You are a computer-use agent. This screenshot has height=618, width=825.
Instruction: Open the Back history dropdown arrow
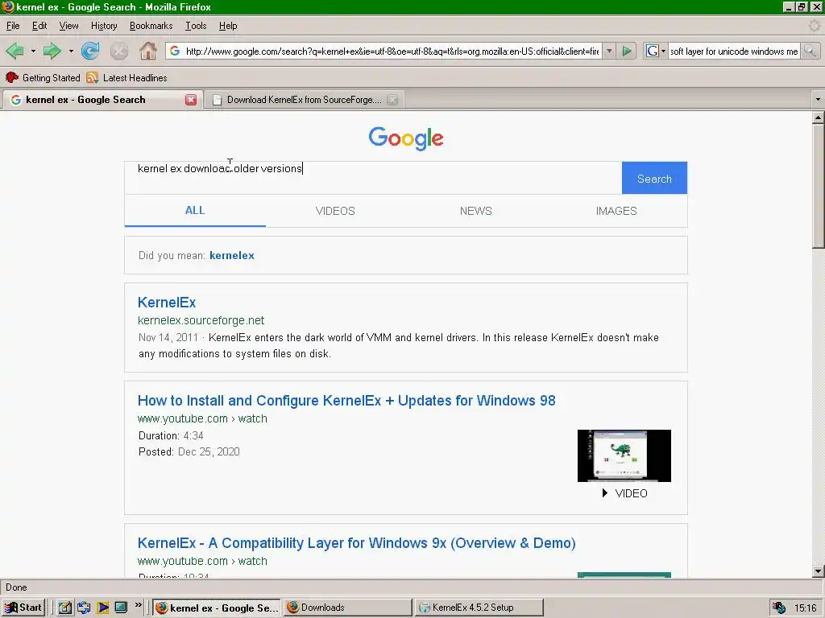click(33, 51)
